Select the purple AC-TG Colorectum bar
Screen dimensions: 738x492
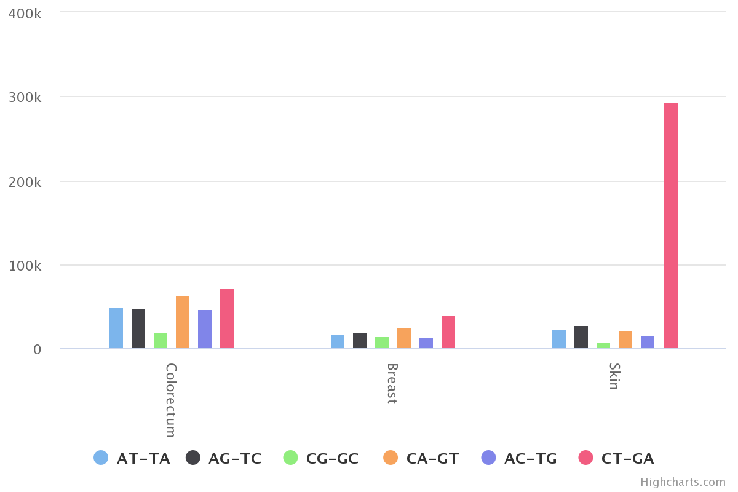tap(205, 329)
